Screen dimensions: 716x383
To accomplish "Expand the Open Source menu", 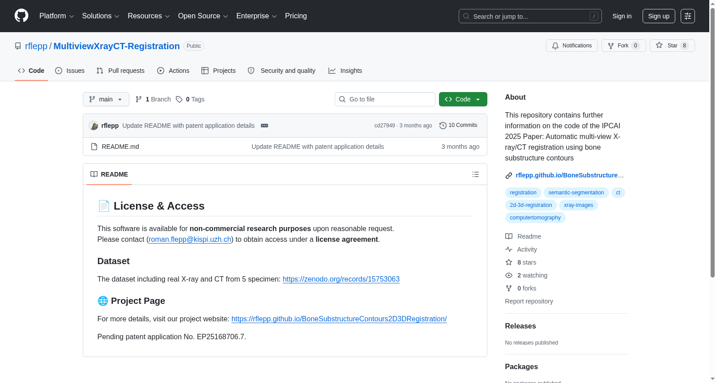I will [x=203, y=16].
